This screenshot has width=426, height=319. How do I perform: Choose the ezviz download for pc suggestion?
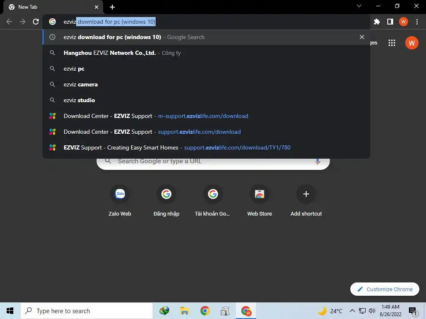206,37
